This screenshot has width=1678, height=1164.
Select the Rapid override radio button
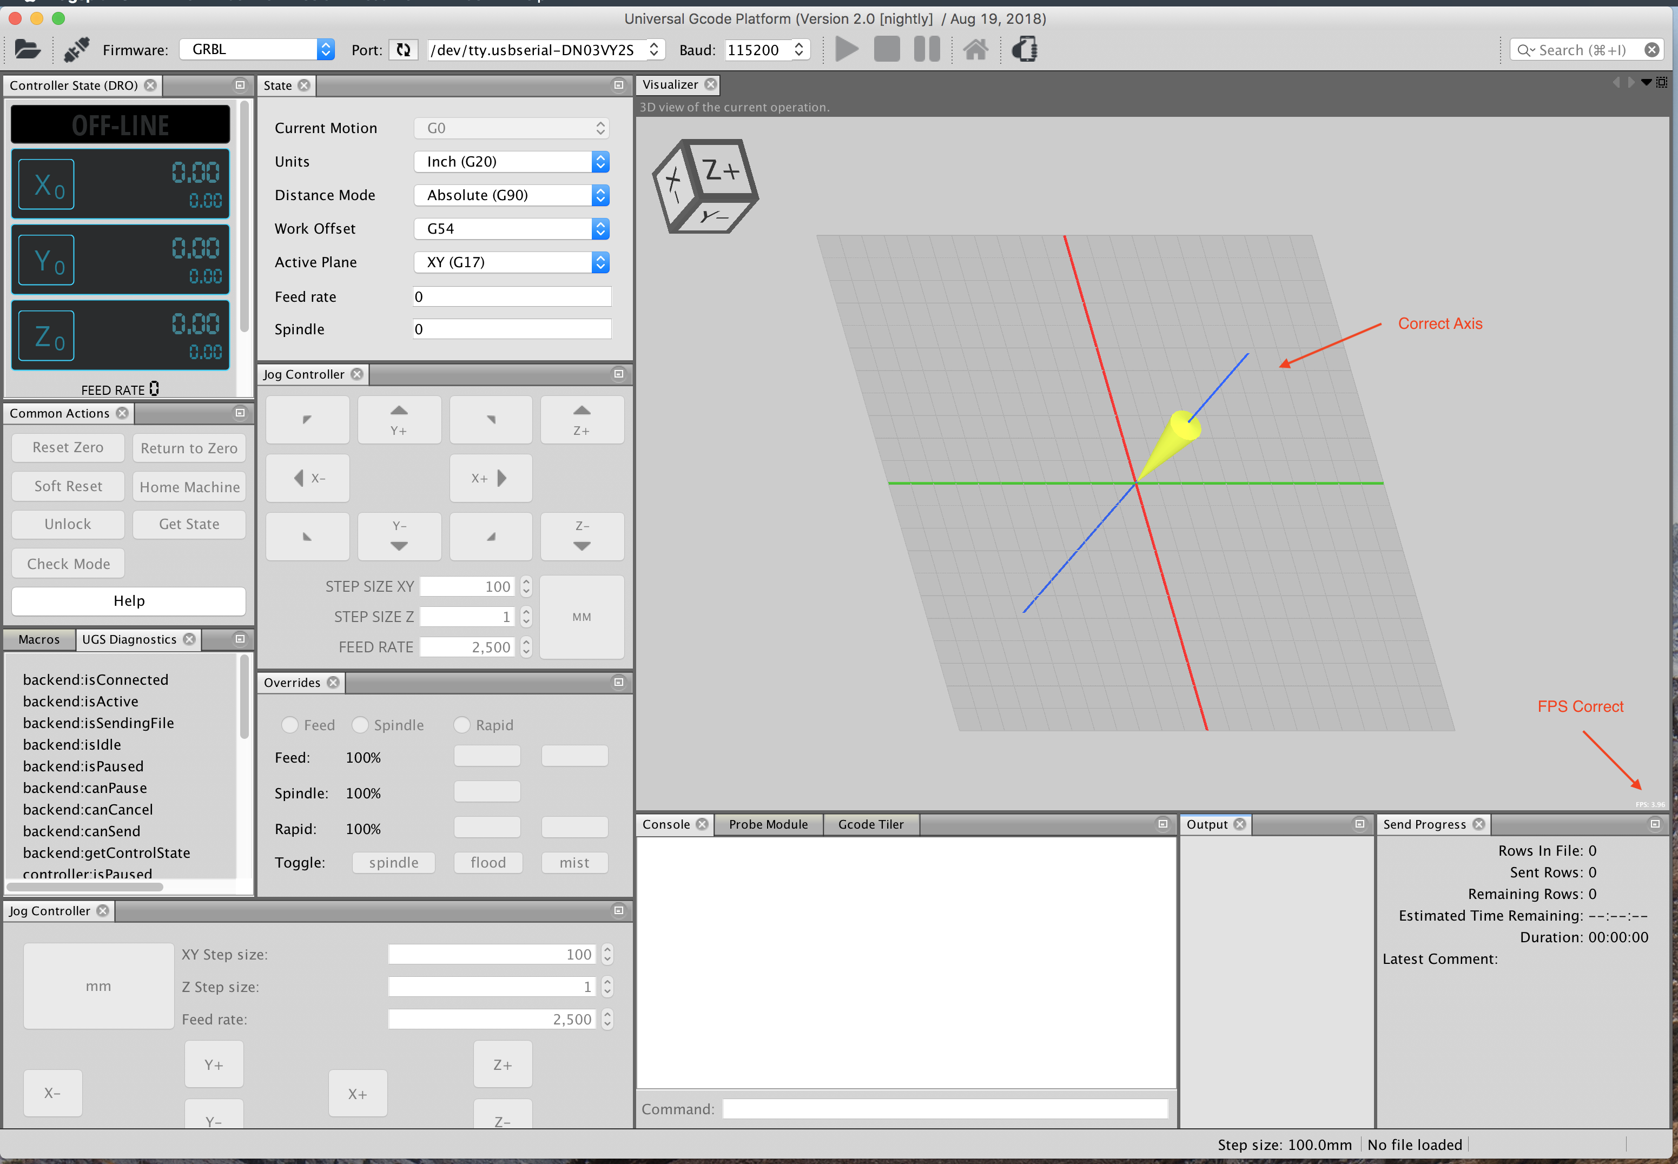tap(461, 725)
